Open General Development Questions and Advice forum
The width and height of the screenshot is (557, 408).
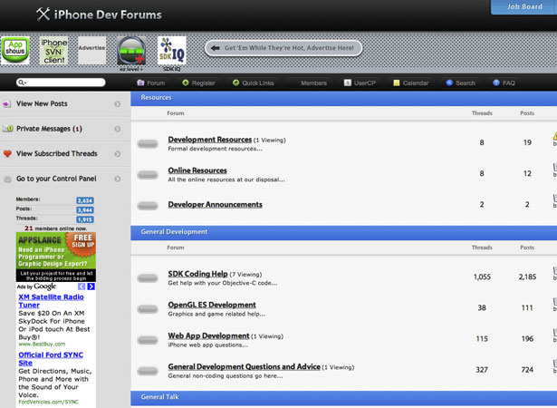point(244,366)
